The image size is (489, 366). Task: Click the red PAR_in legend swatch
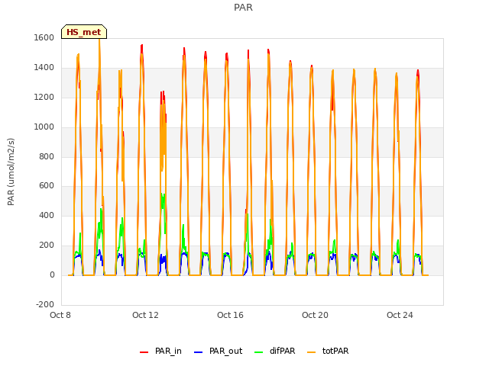click(x=144, y=352)
